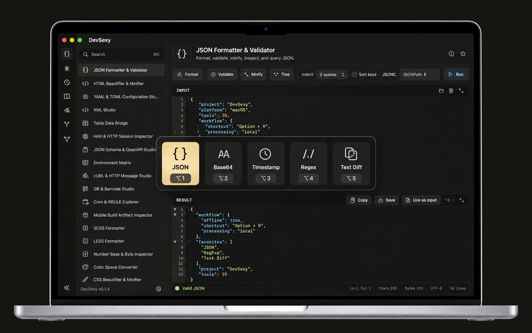Click the Chars 235 status entry
This screenshot has width=532, height=333.
388,288
